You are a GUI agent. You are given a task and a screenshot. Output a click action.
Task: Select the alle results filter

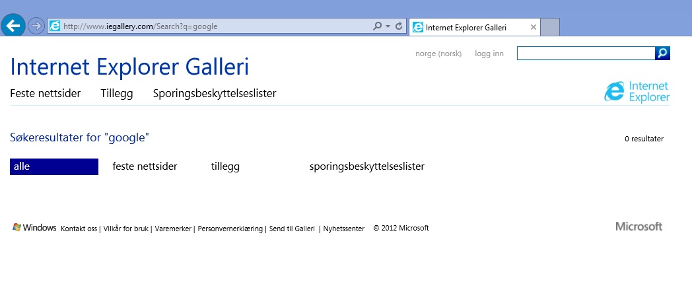(54, 166)
